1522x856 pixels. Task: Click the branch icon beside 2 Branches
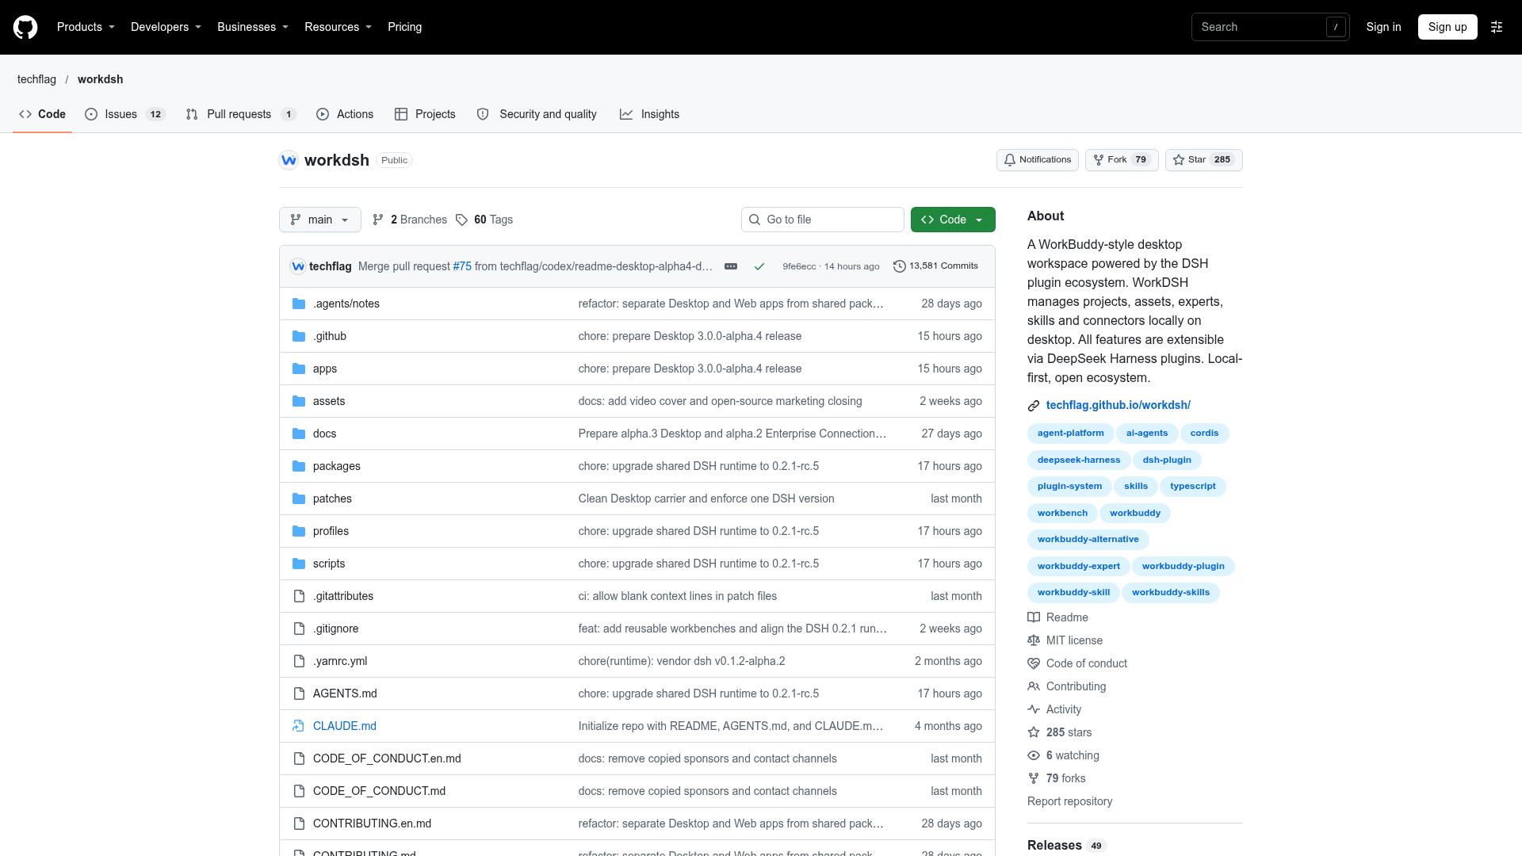(x=378, y=220)
